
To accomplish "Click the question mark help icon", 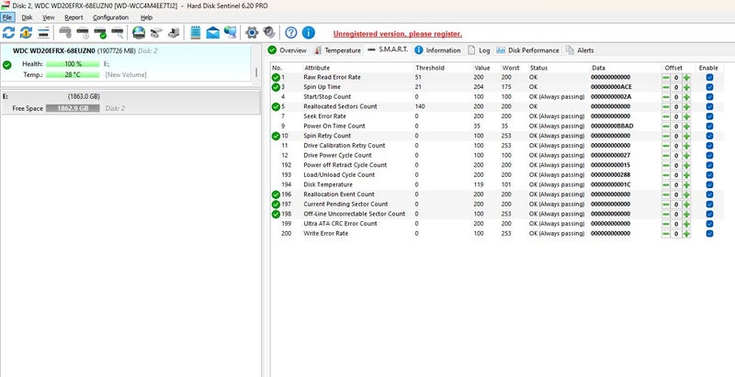I will [291, 33].
